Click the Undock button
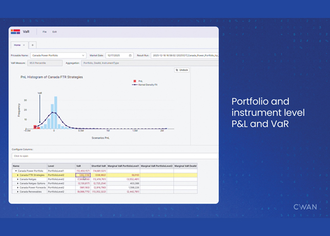Image resolution: width=330 pixels, height=236 pixels. pyautogui.click(x=181, y=70)
